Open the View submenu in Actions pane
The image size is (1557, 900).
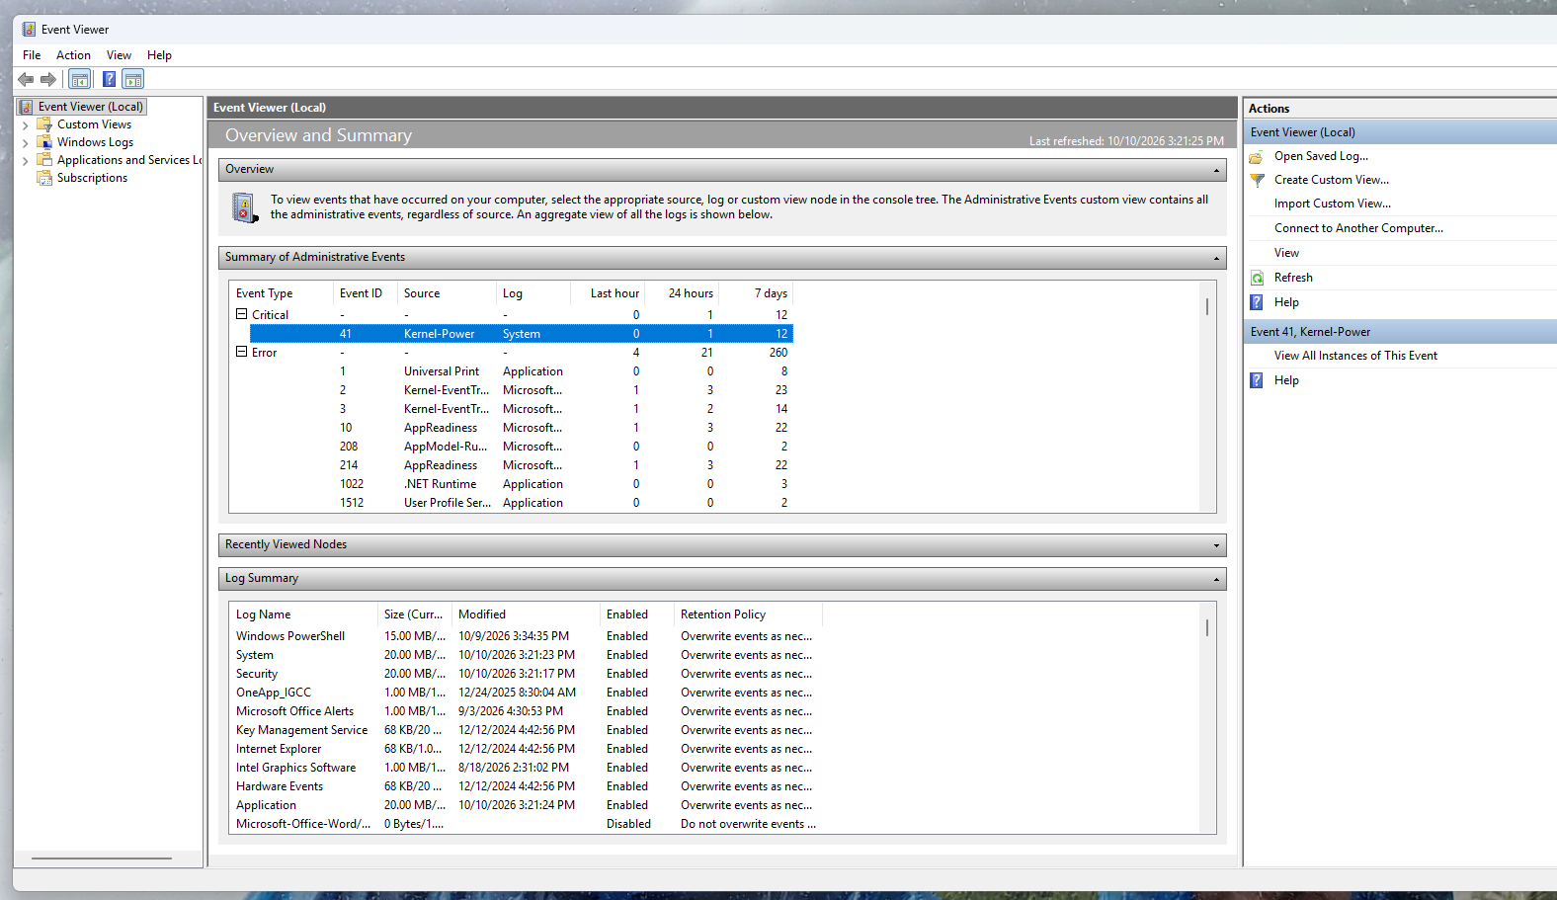tap(1286, 253)
